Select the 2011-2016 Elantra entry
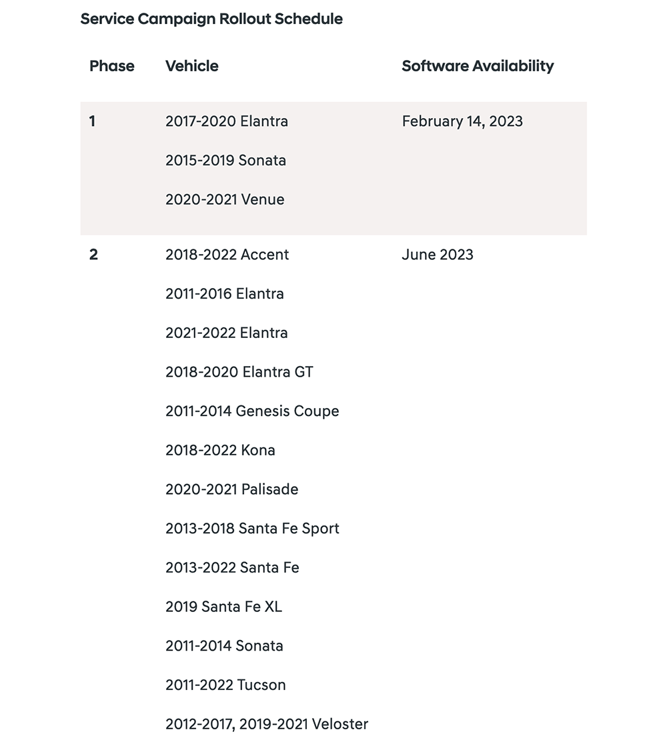 (225, 293)
